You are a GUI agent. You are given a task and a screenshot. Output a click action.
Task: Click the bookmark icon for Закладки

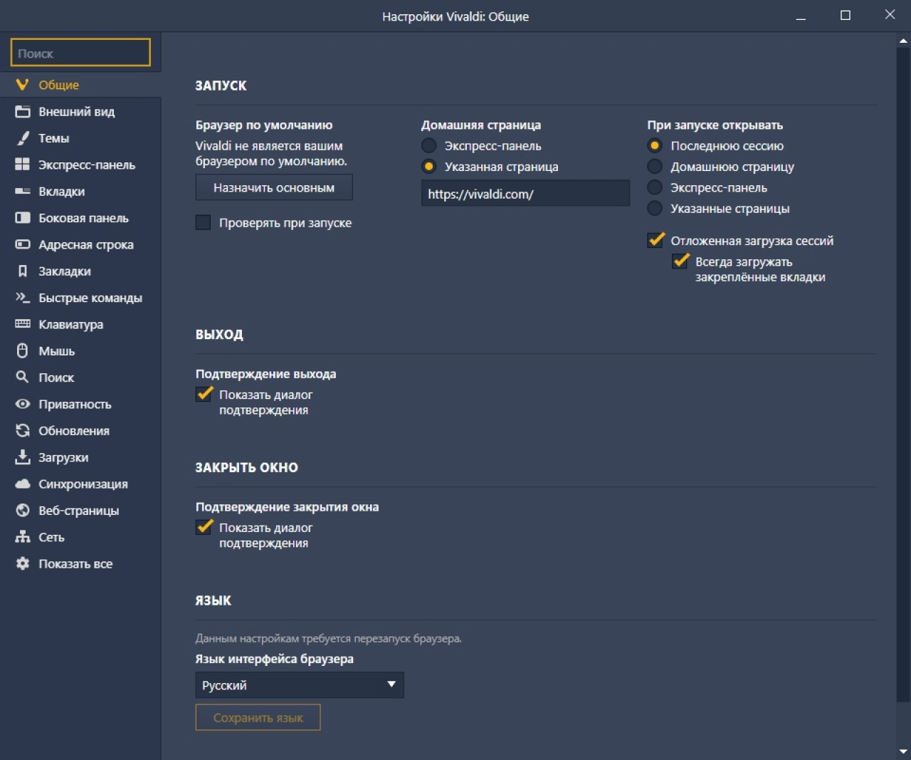pos(23,271)
